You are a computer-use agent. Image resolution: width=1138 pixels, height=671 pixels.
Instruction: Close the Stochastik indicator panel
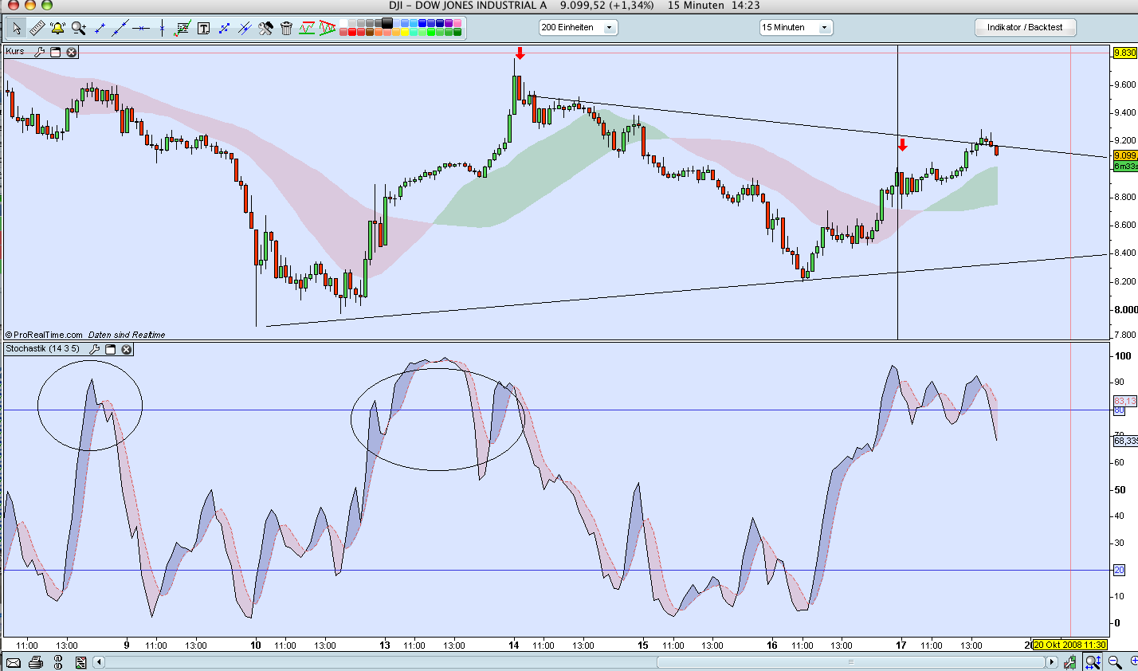[127, 349]
